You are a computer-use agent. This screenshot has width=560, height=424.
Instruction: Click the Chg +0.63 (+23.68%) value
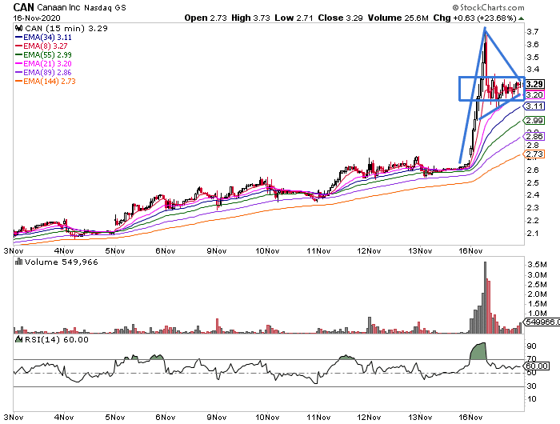pos(474,18)
